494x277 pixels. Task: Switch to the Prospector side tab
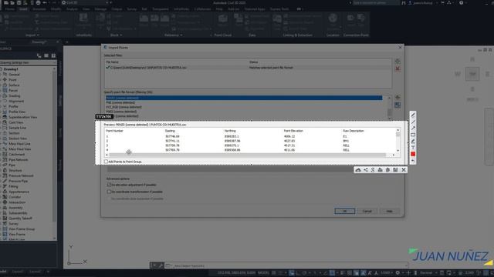(60, 68)
